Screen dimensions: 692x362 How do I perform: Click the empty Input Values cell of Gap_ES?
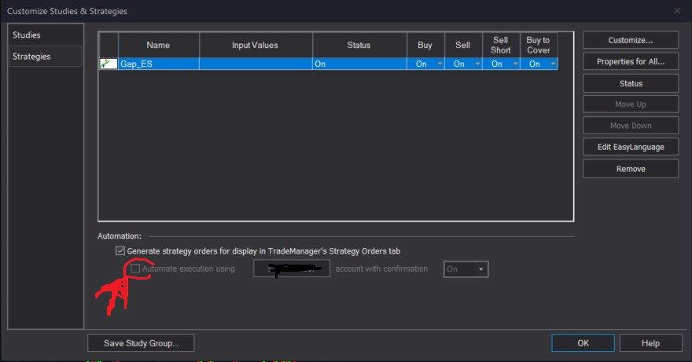pos(256,64)
